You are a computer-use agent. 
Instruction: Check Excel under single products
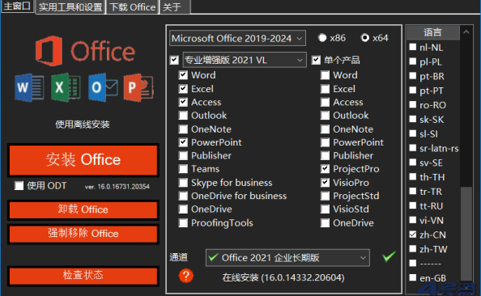point(325,89)
